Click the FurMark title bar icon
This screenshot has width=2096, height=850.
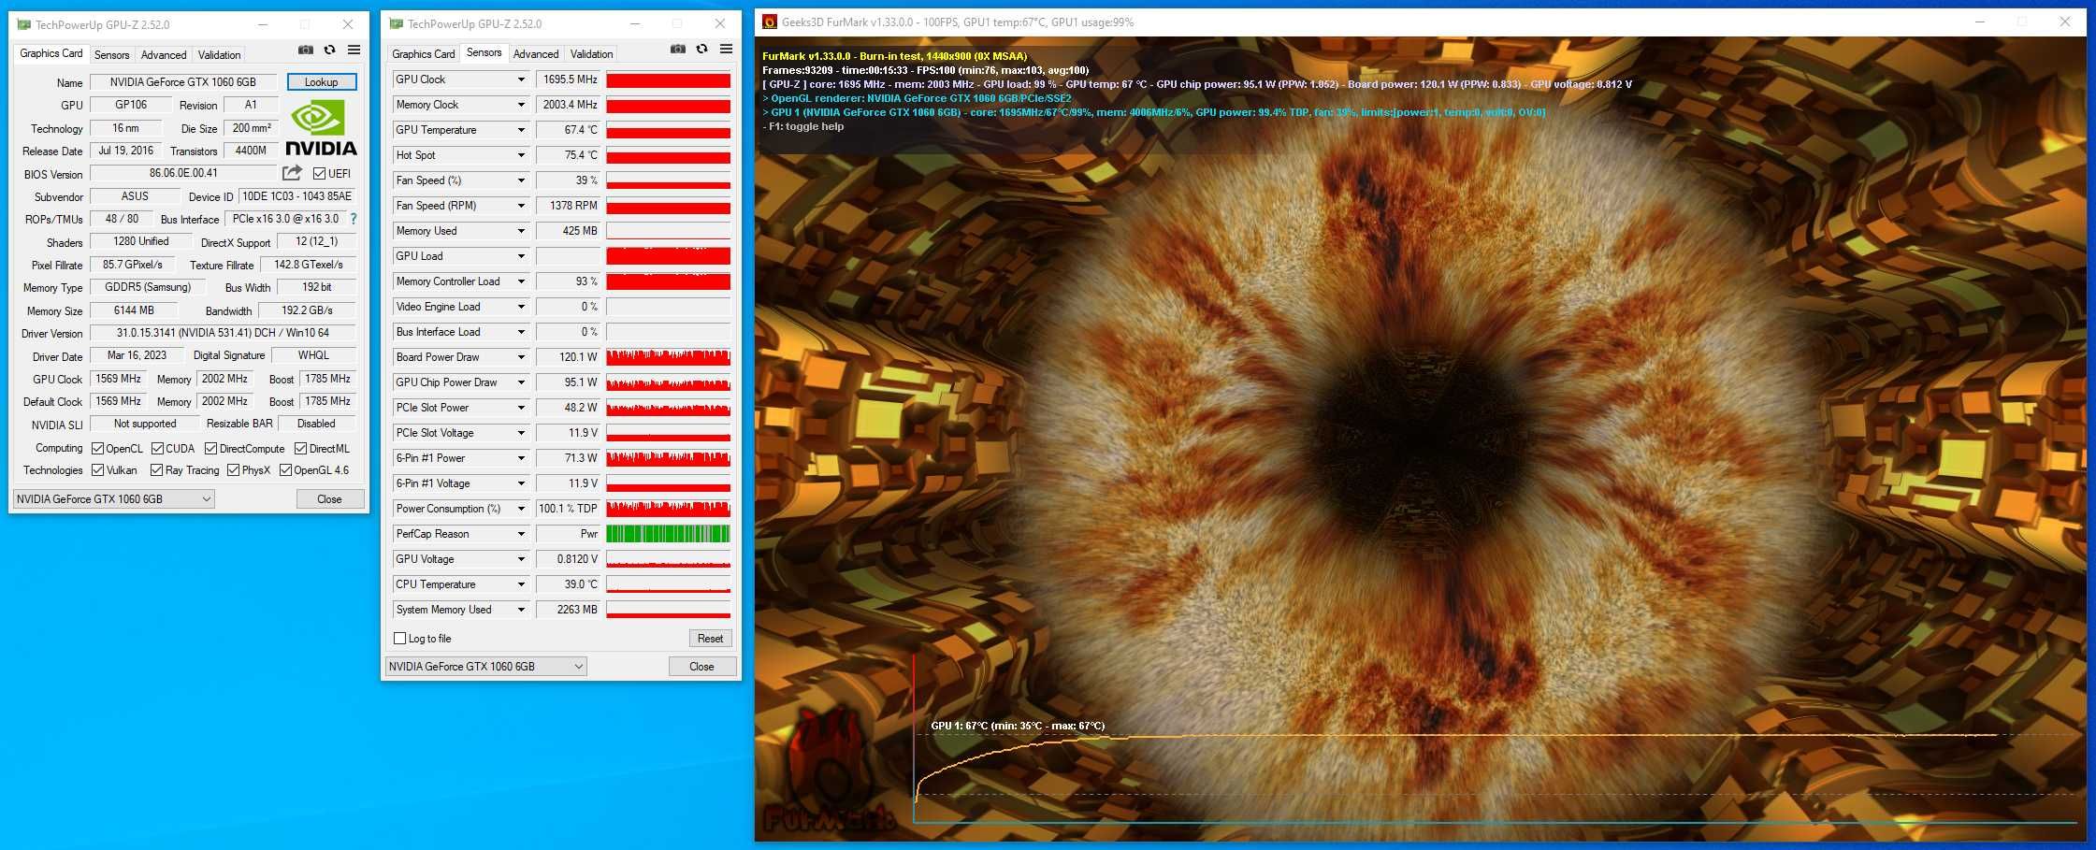pyautogui.click(x=770, y=22)
